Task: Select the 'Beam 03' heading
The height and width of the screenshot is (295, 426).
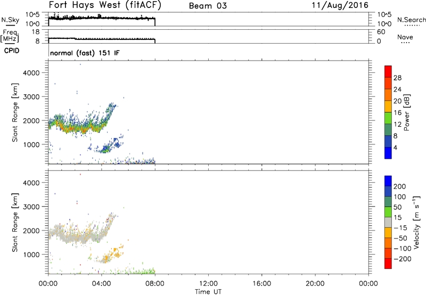Action: [208, 6]
